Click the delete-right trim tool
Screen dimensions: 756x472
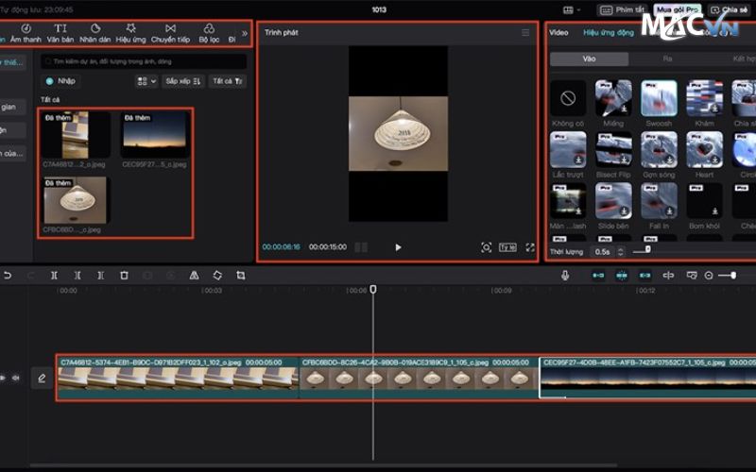[x=100, y=276]
